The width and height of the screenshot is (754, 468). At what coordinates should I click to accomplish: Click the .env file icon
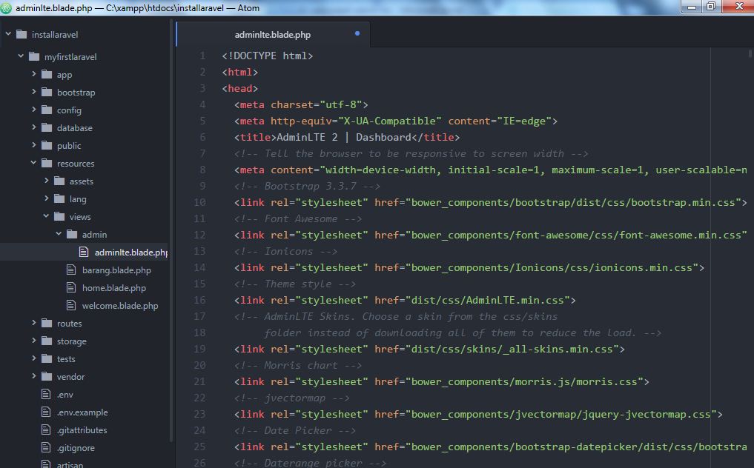click(46, 395)
